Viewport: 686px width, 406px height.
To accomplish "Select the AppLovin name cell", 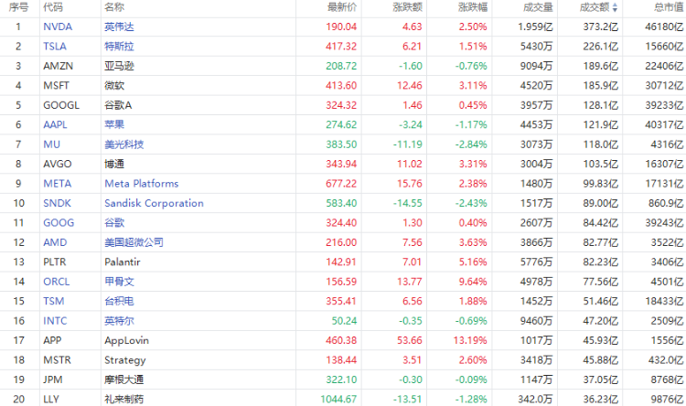I will pyautogui.click(x=127, y=340).
